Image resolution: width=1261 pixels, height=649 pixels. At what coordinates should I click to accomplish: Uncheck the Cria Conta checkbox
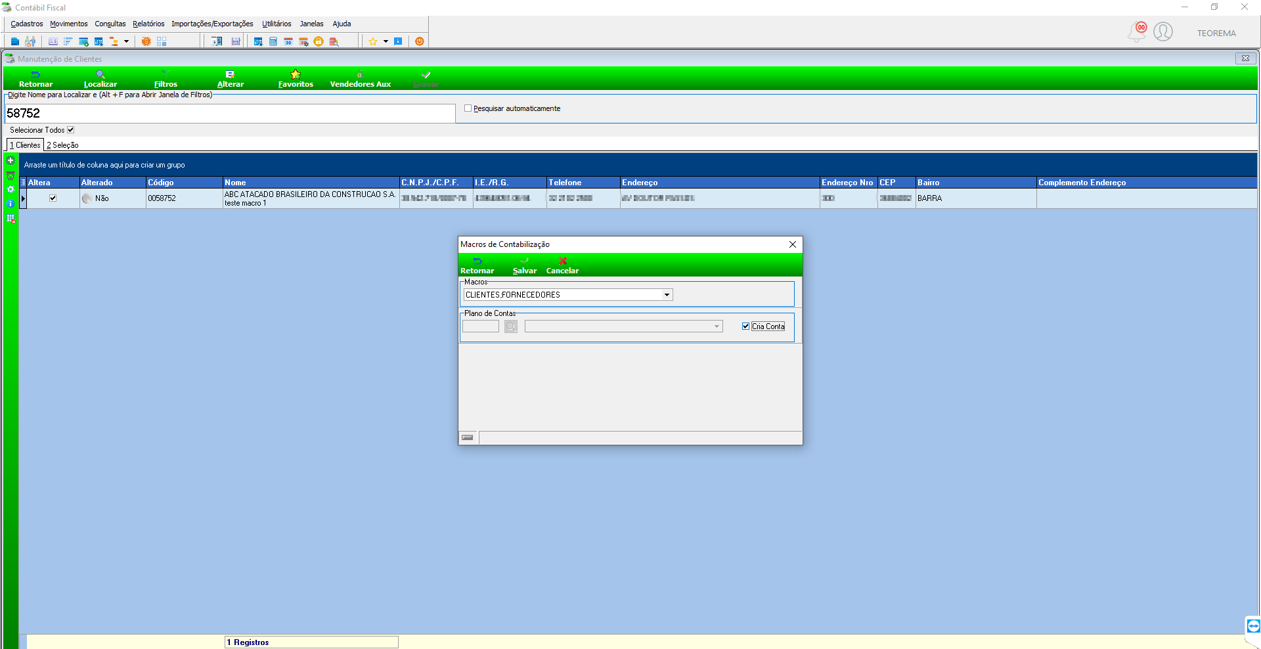click(745, 326)
